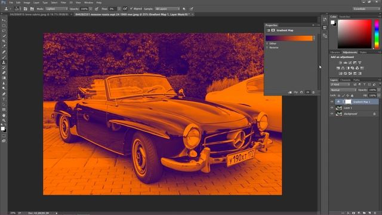Open the layer Kind filter dropdown
The width and height of the screenshot is (382, 215).
click(x=340, y=84)
